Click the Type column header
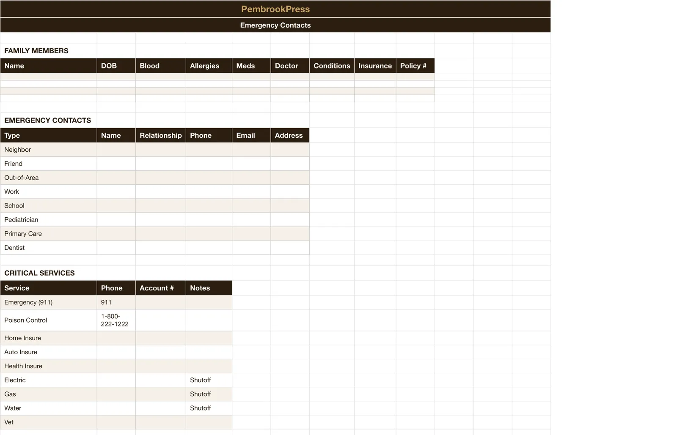 49,135
